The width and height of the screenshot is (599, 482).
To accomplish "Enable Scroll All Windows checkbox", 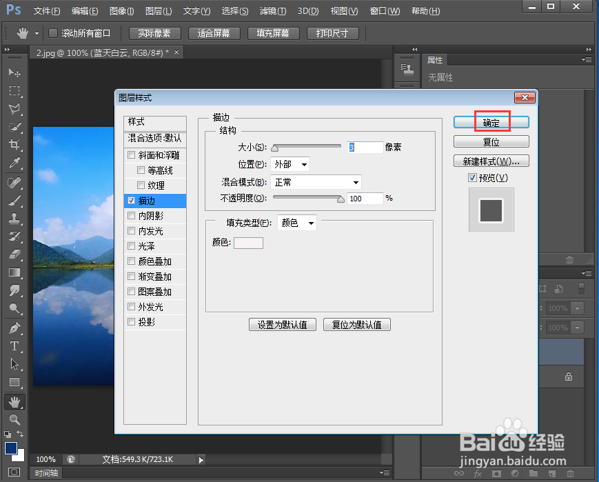I will click(53, 33).
